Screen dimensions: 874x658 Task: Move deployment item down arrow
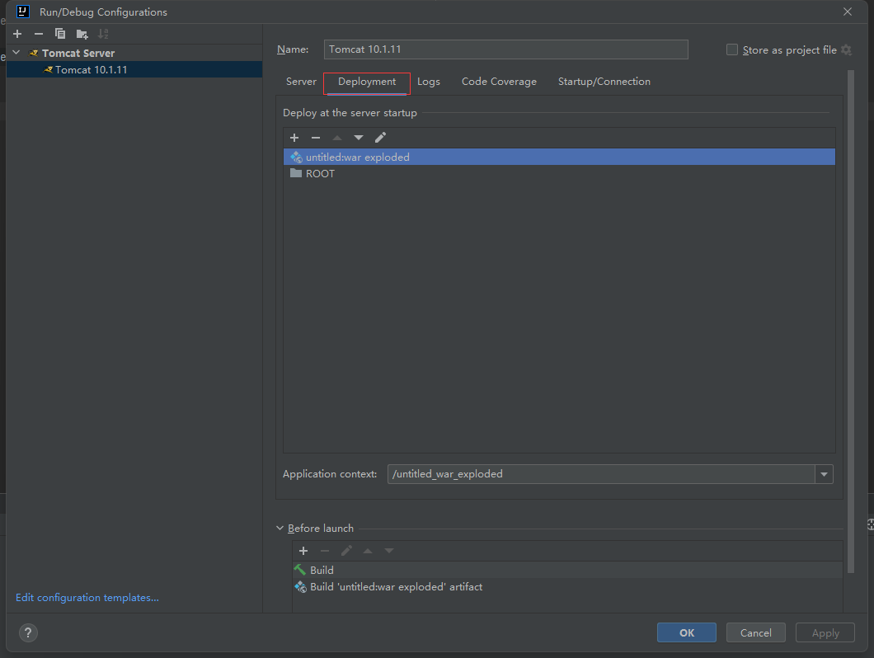359,138
